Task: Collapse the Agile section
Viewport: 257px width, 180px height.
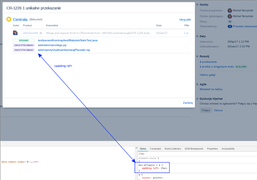Action: click(x=197, y=84)
